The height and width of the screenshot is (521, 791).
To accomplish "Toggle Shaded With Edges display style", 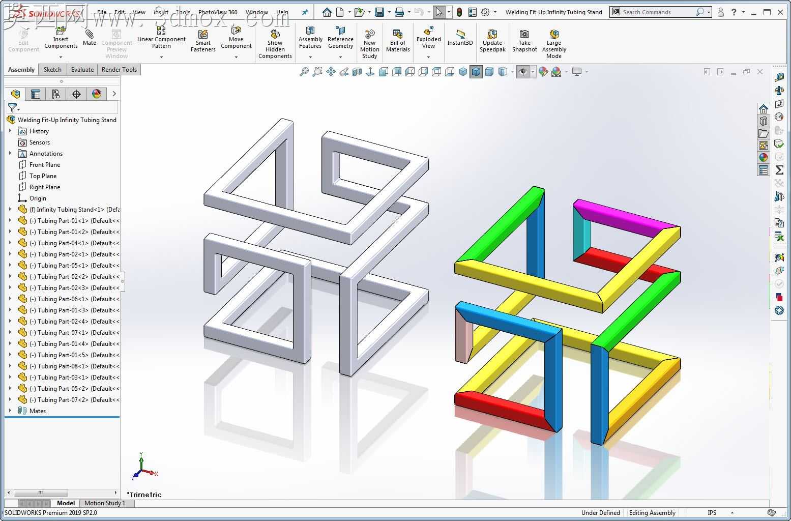I will [476, 72].
